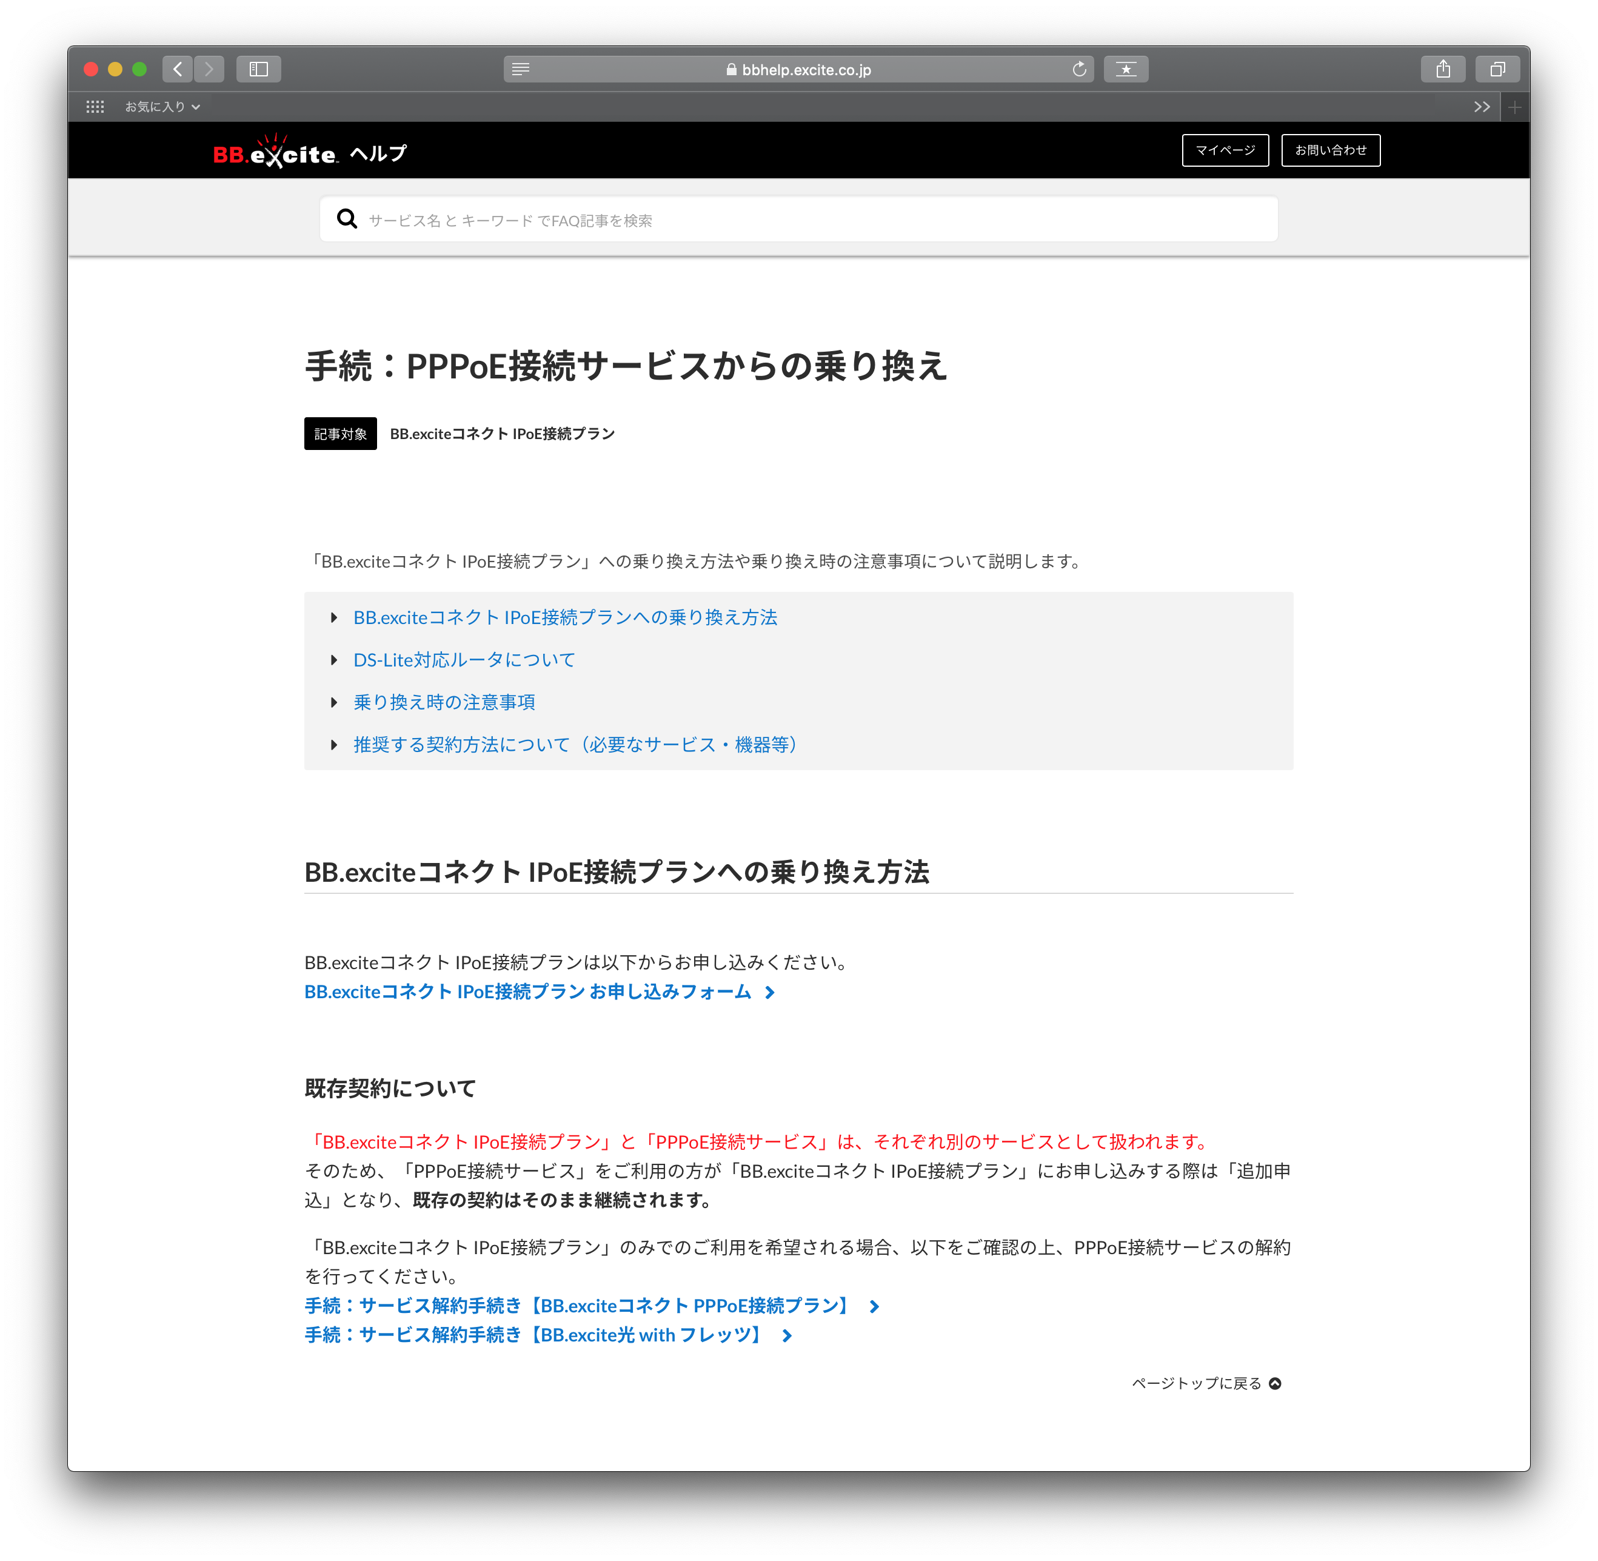
Task: Click the yellow minimize window button
Action: click(116, 70)
